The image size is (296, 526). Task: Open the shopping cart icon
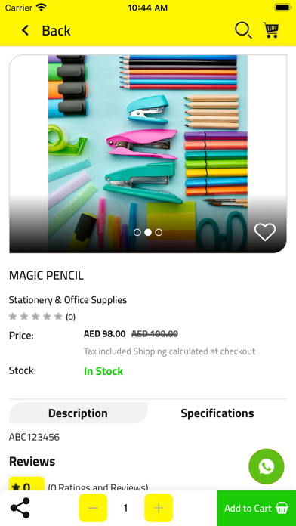pos(271,30)
